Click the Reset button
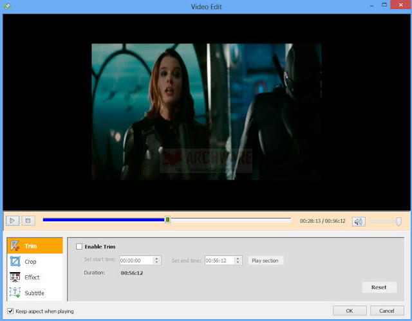 click(379, 287)
